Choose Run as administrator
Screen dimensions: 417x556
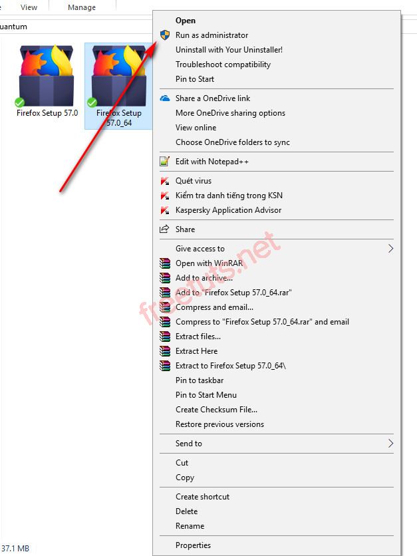coord(277,35)
